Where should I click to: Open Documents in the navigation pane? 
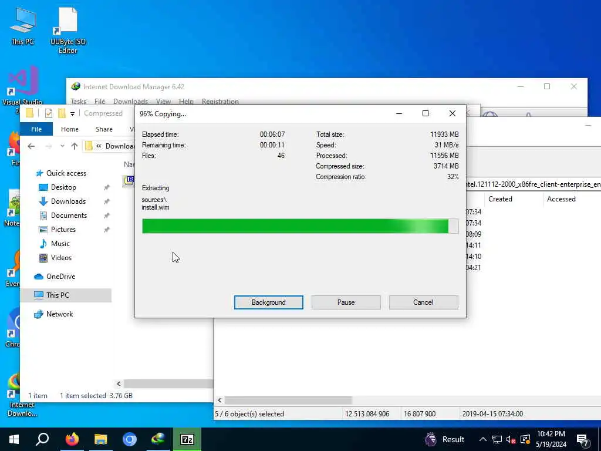coord(69,216)
